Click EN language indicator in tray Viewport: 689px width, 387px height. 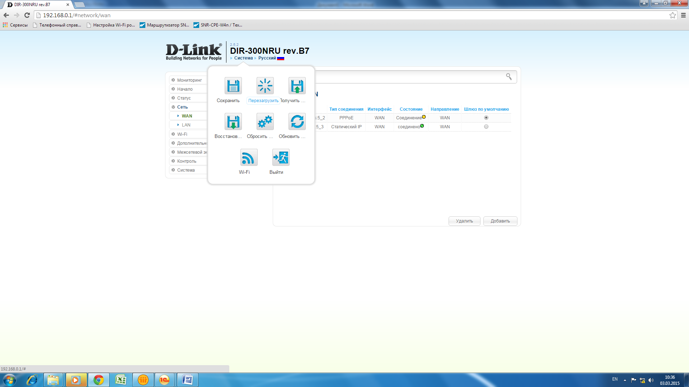coord(615,379)
